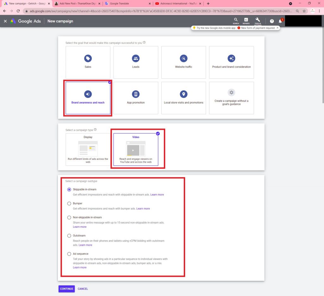Select the Outstream radio button
The width and height of the screenshot is (324, 296).
69,236
